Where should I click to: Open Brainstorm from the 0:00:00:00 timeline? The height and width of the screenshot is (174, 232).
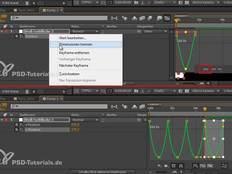159,18
